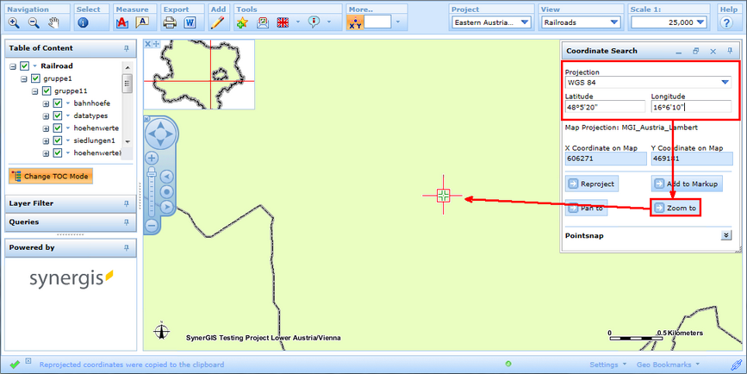Screen dimensions: 747x374
Task: Click the previous extent arrow on map control
Action: pyautogui.click(x=167, y=177)
